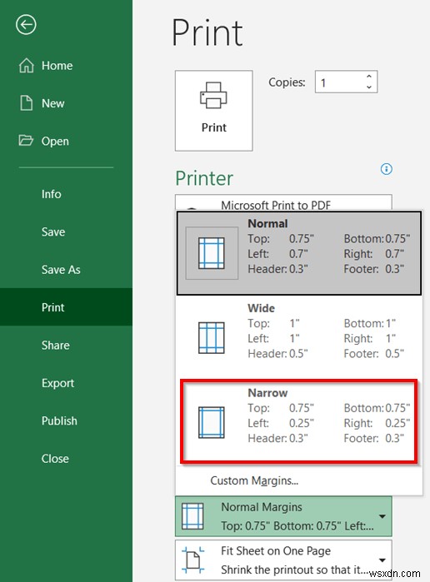
Task: Click the Normal Margins dropdown page icon
Action: tap(192, 516)
